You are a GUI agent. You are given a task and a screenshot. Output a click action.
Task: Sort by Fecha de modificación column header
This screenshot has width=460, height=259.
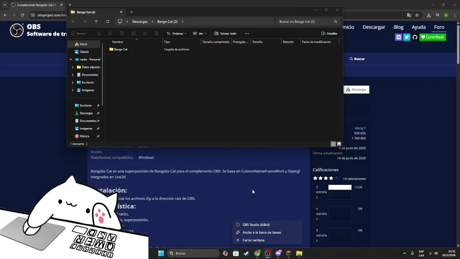[x=319, y=42]
